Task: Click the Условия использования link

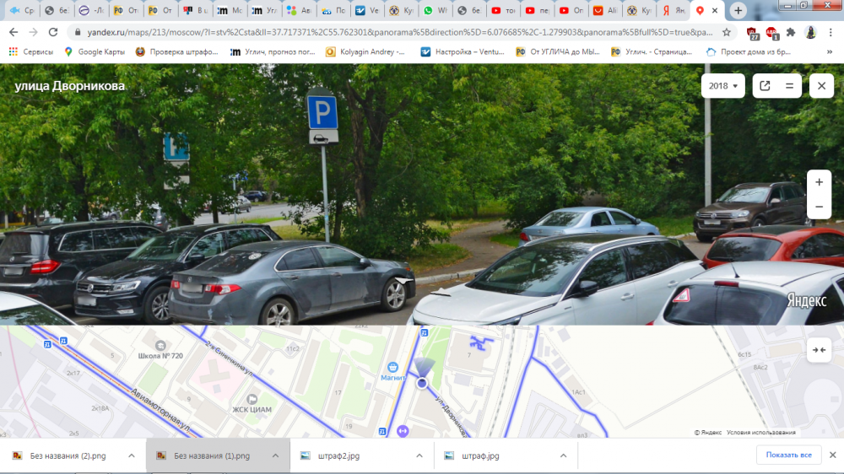Action: click(762, 433)
